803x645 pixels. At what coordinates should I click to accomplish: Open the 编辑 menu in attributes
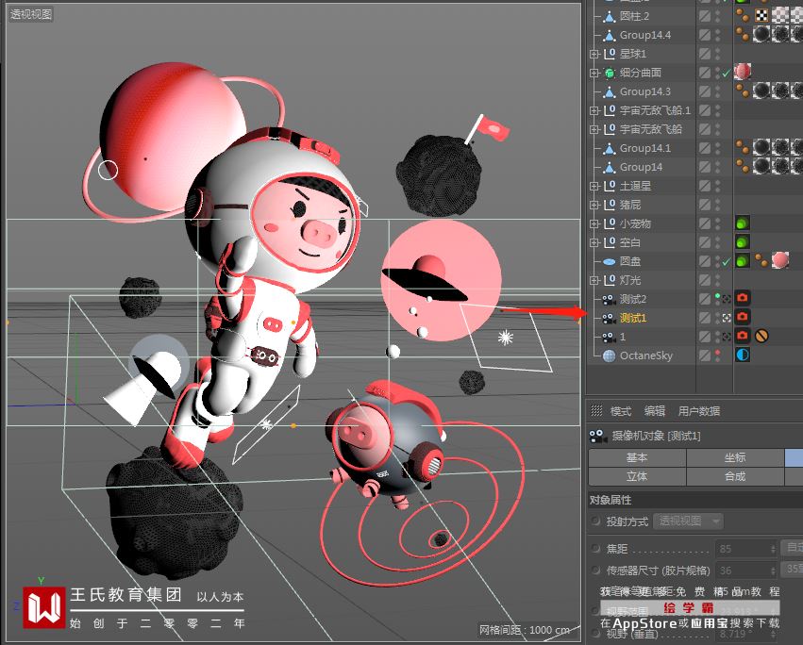(655, 411)
